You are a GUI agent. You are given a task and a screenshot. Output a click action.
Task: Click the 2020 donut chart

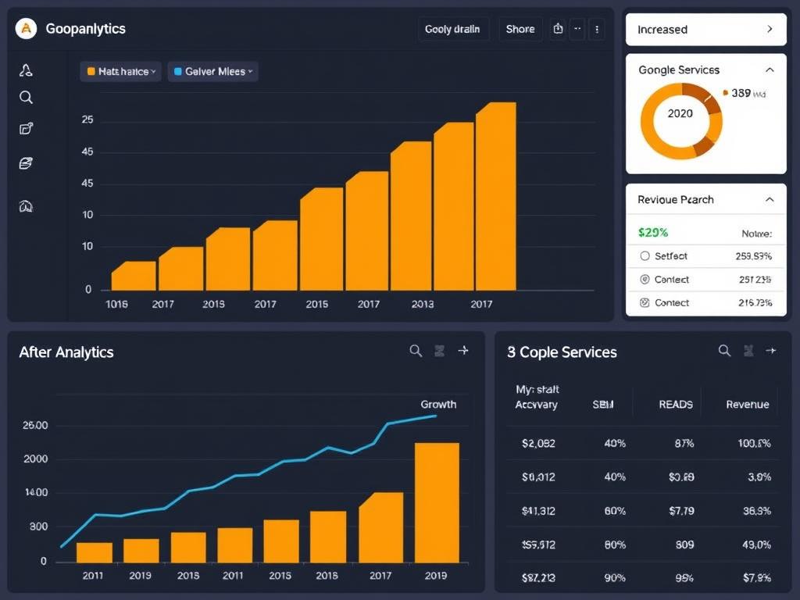[x=680, y=118]
